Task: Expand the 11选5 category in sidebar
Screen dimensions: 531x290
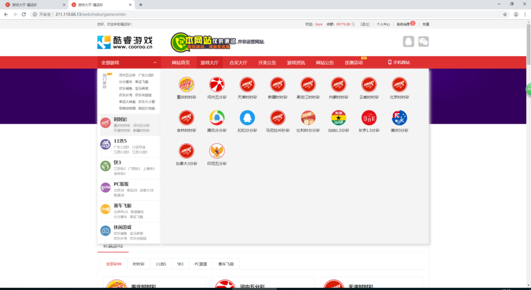Action: click(120, 141)
